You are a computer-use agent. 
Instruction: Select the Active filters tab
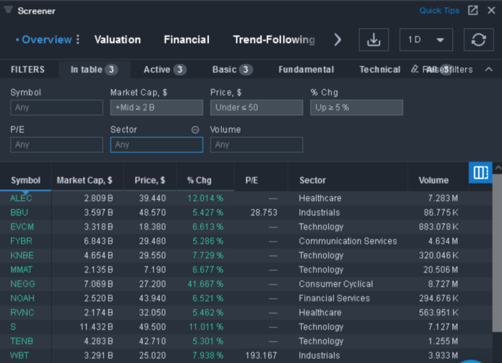[x=164, y=70]
